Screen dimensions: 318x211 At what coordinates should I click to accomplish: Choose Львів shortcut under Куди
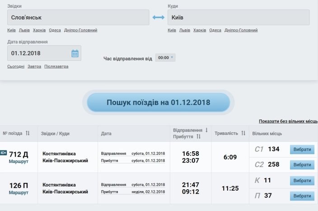(x=185, y=30)
